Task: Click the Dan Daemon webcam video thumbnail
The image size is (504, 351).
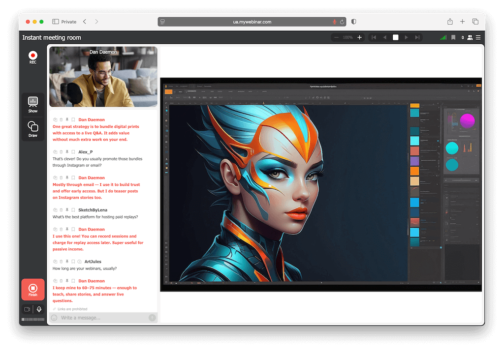Action: (x=103, y=77)
